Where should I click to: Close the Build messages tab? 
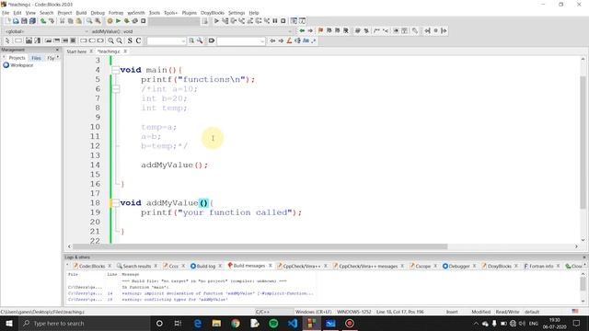270,266
